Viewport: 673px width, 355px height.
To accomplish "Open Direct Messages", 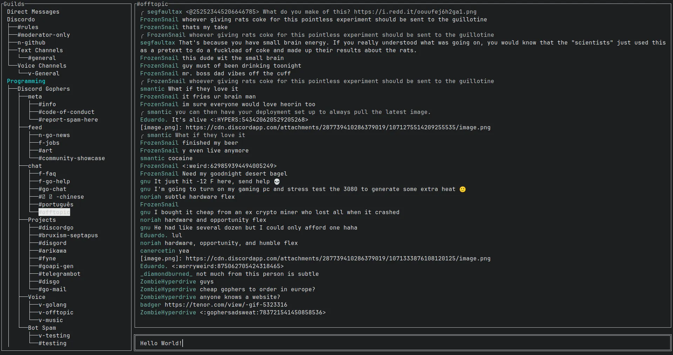I will [33, 12].
